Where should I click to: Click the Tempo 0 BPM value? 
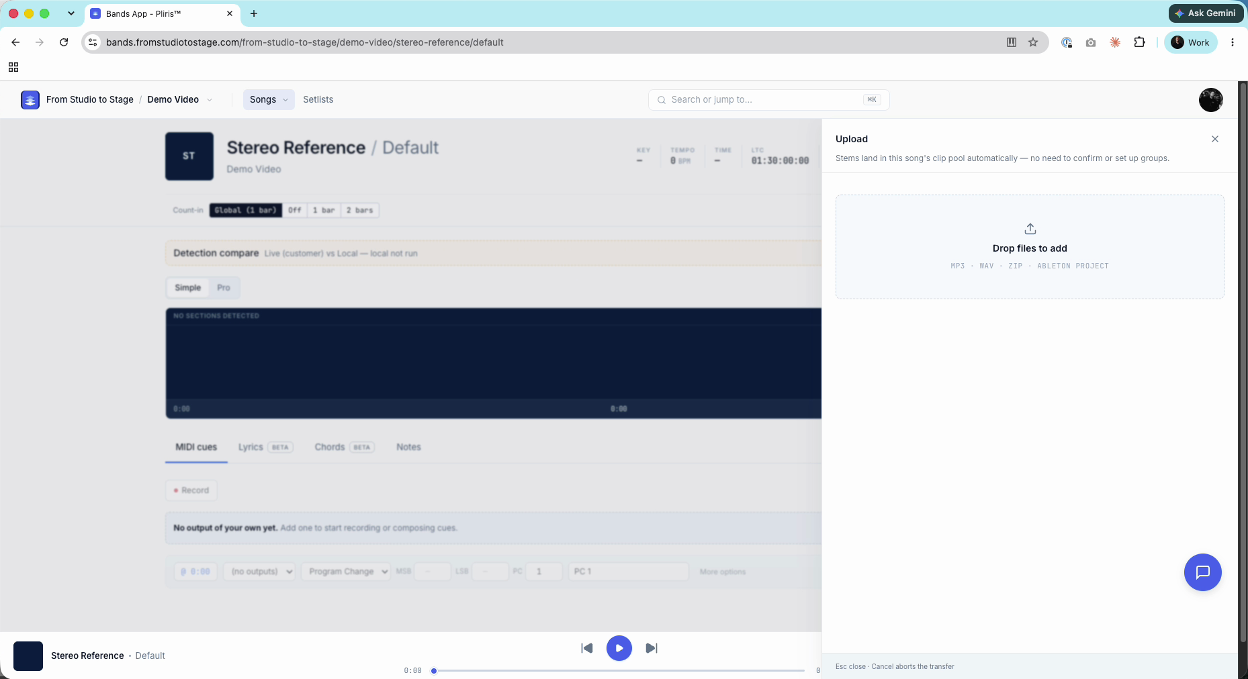coord(680,161)
